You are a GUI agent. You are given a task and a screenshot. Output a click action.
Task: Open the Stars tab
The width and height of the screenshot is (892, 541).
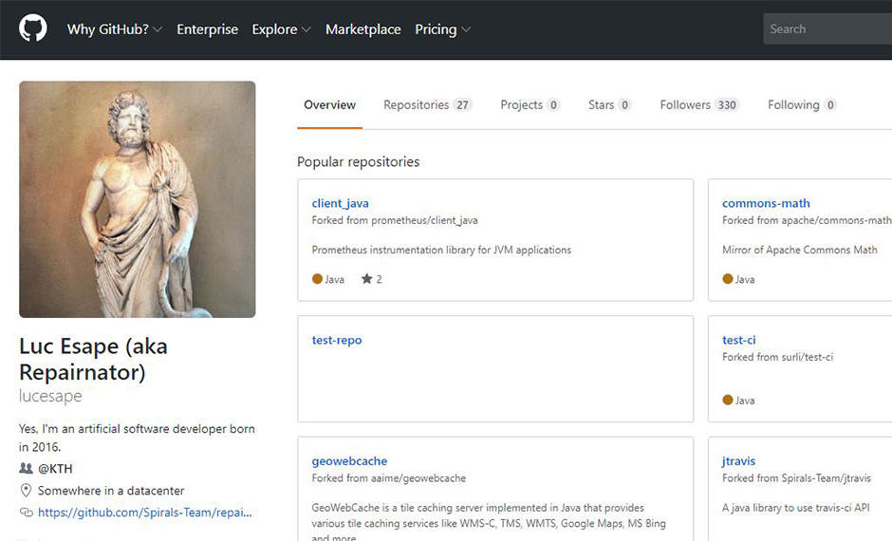[x=609, y=105]
